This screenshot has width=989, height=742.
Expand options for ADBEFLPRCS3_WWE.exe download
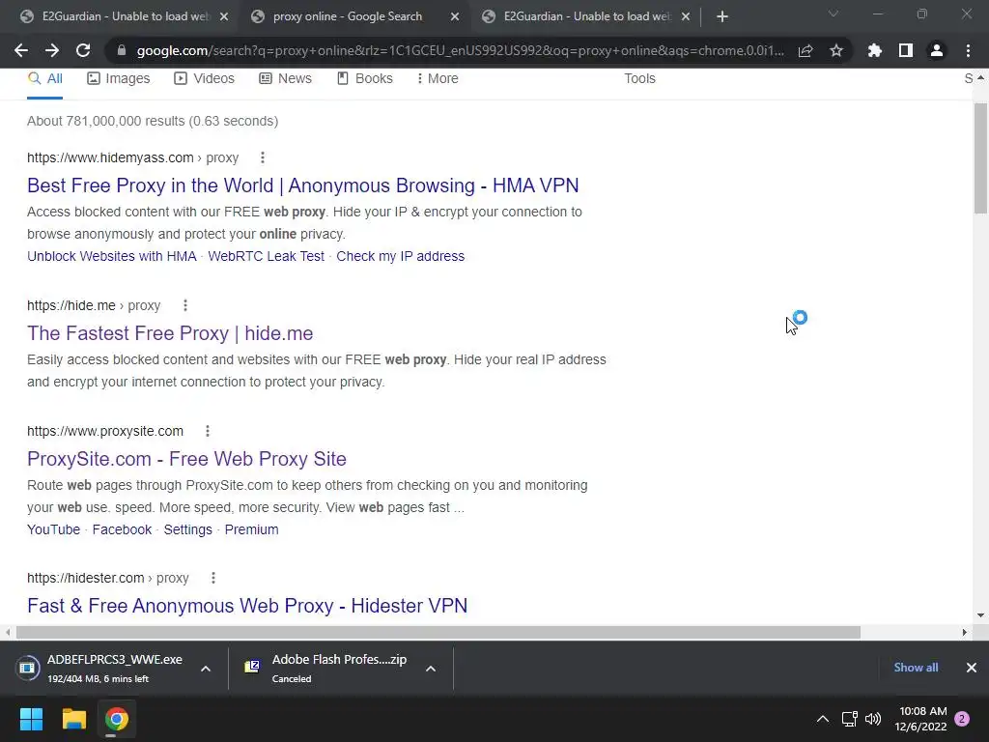pos(206,669)
